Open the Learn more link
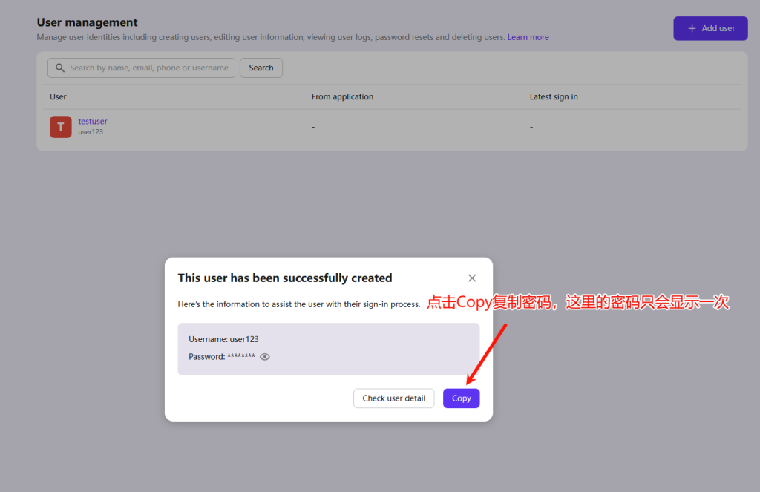 (528, 37)
